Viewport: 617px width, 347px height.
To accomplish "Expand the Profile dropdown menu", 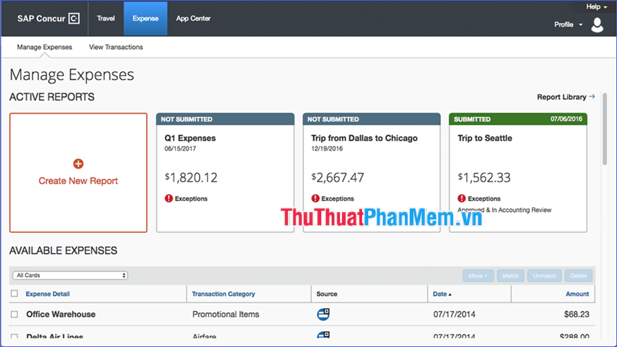I will click(x=569, y=25).
